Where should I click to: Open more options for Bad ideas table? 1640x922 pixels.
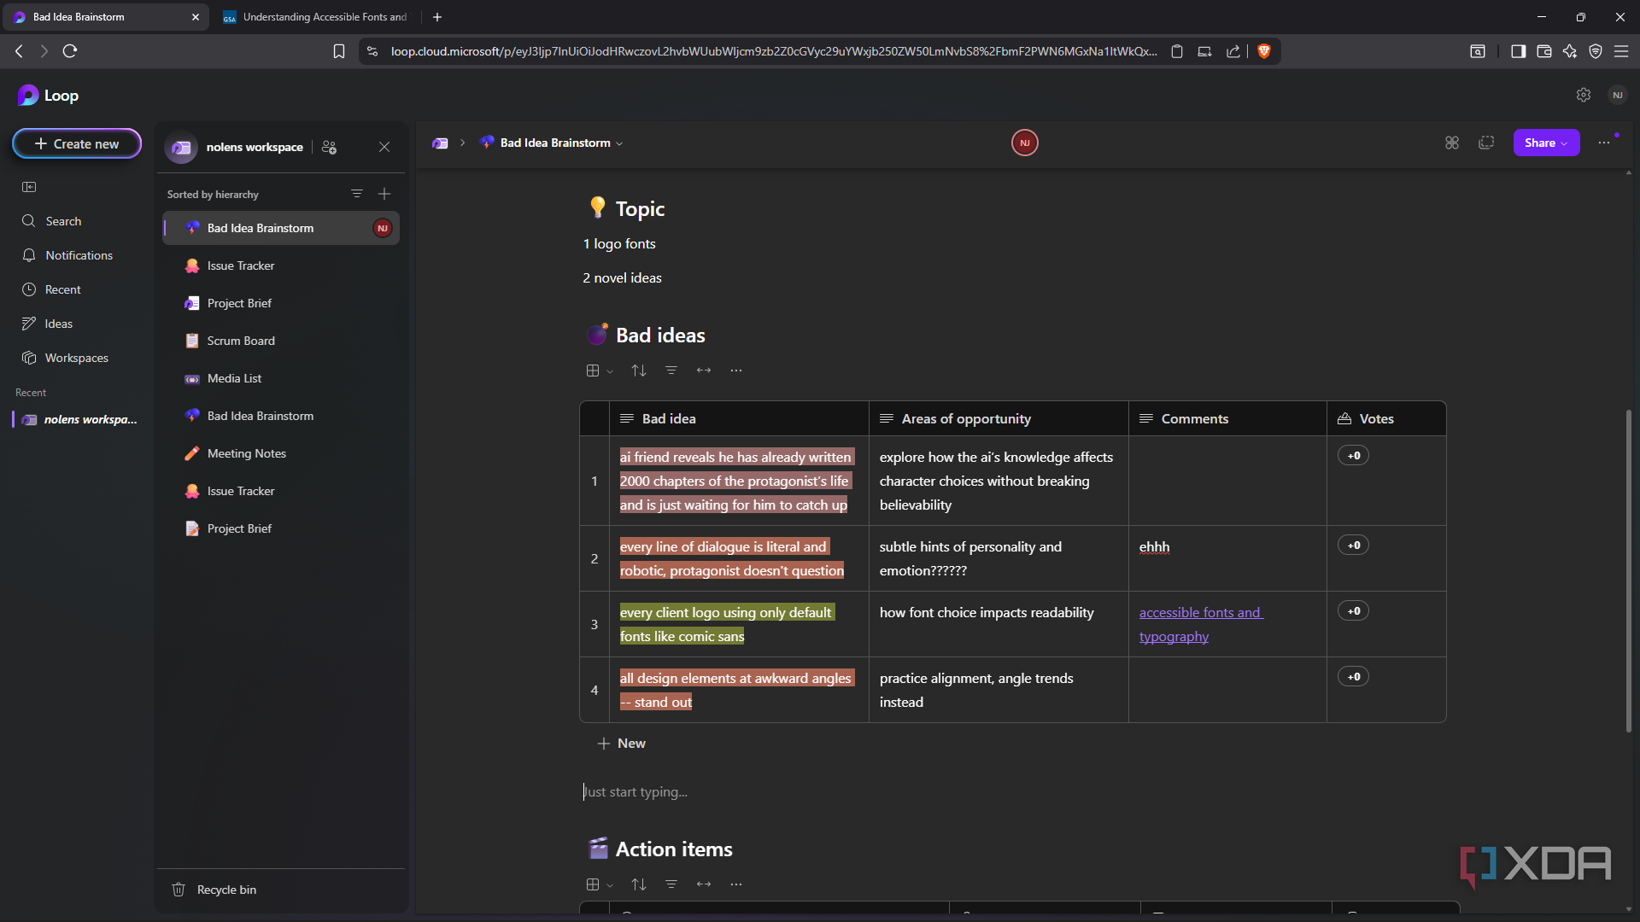tap(736, 371)
